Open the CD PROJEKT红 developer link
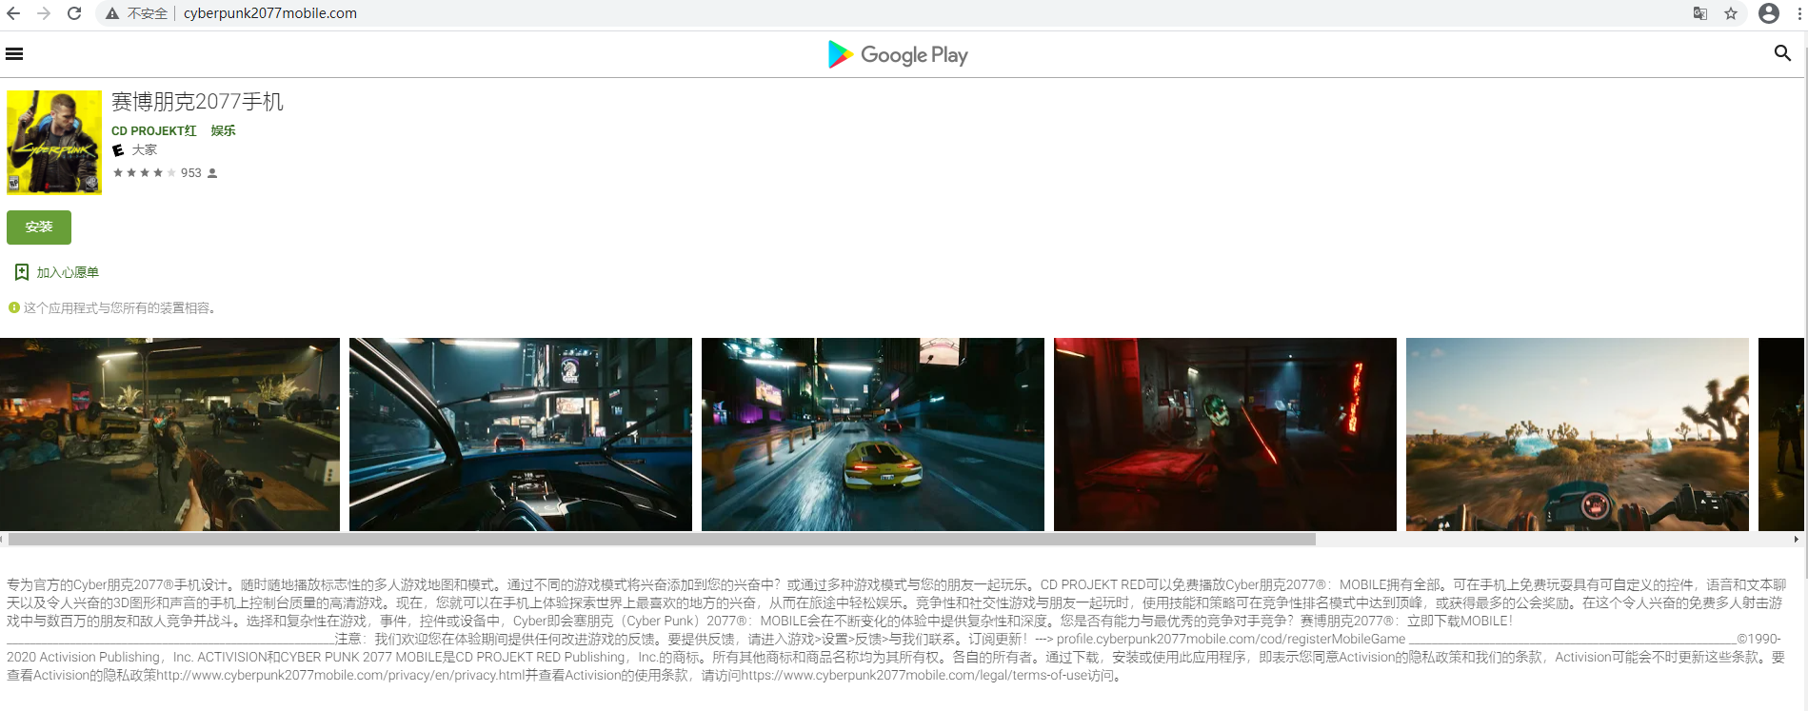1808x711 pixels. pyautogui.click(x=154, y=131)
